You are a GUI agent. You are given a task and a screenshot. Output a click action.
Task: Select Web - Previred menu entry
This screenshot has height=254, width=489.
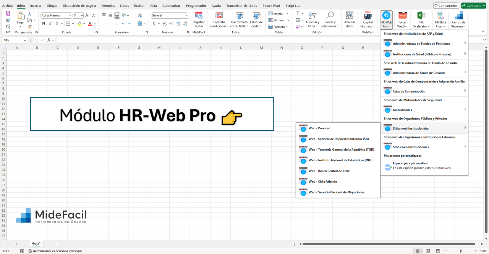(x=338, y=129)
